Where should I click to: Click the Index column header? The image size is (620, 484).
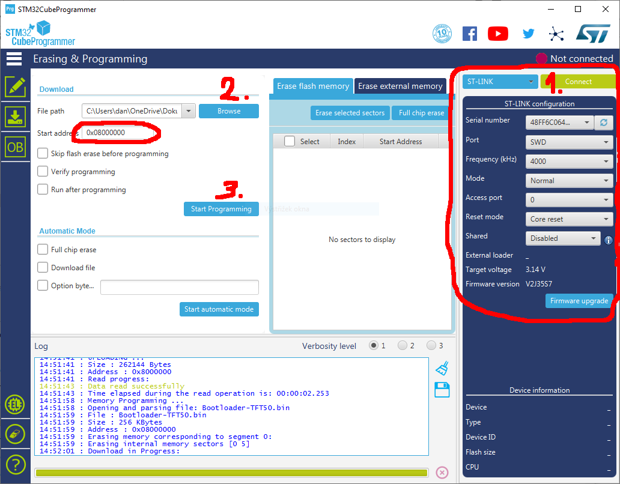point(347,142)
